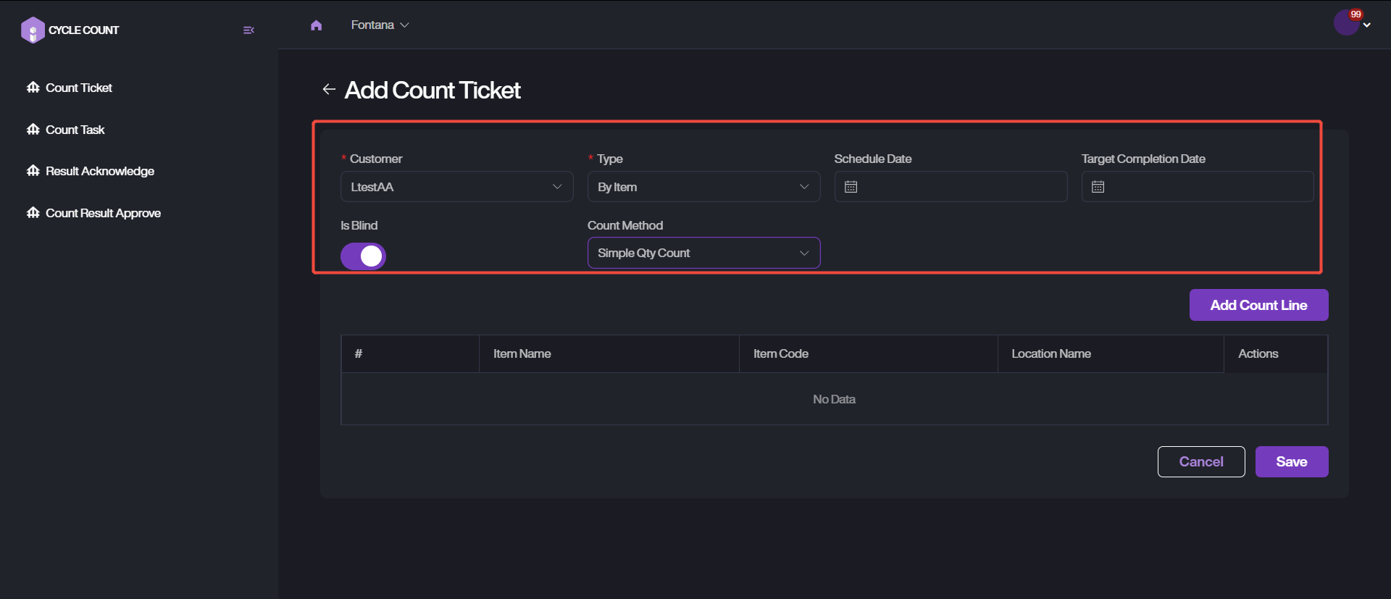Collapse the sidebar menu icon
This screenshot has width=1391, height=599.
tap(248, 30)
